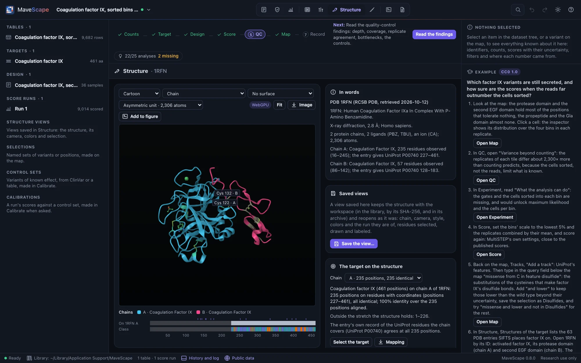Switch to the Structure tab
581x363 pixels.
click(x=347, y=10)
